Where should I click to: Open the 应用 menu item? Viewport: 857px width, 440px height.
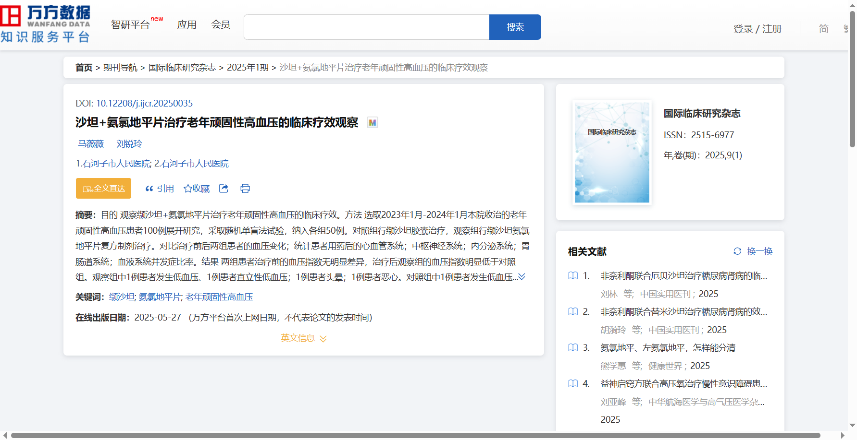pos(186,25)
